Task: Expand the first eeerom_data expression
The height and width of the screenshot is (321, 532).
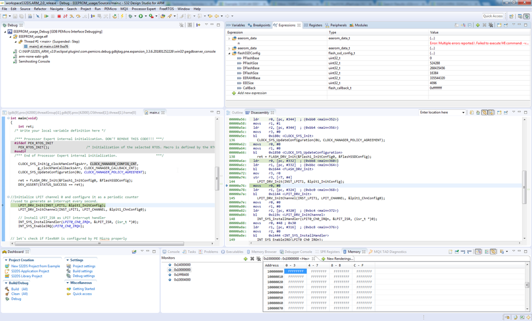Action: click(230, 38)
